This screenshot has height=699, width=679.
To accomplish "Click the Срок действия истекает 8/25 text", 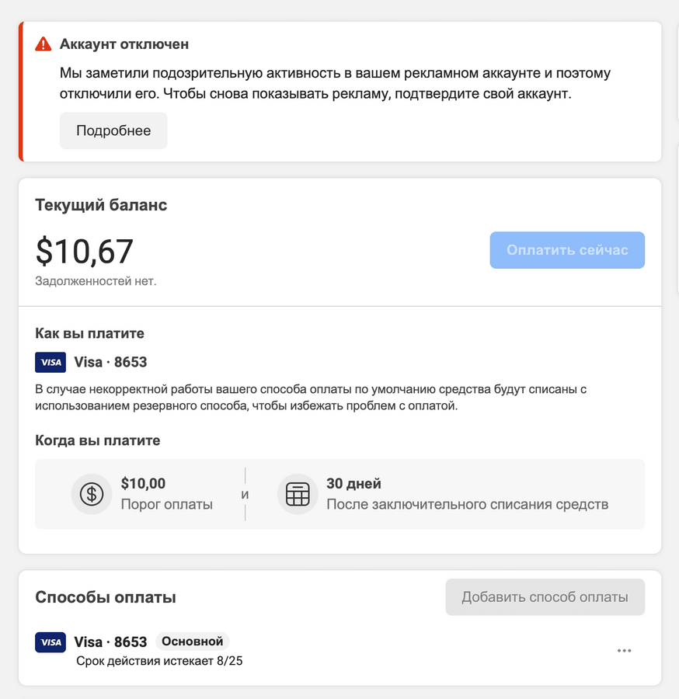I will coord(159,661).
